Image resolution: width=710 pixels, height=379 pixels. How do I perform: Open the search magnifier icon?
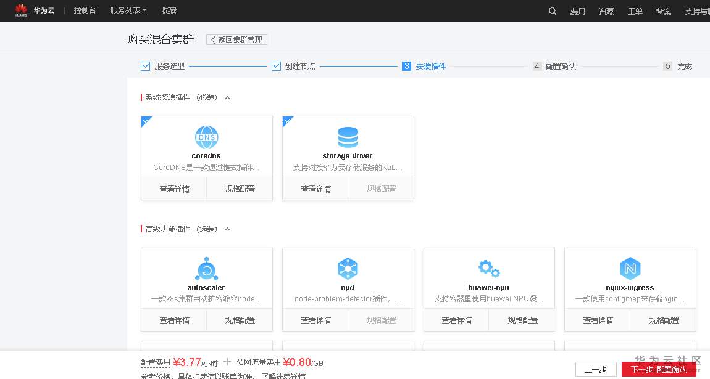pyautogui.click(x=553, y=11)
